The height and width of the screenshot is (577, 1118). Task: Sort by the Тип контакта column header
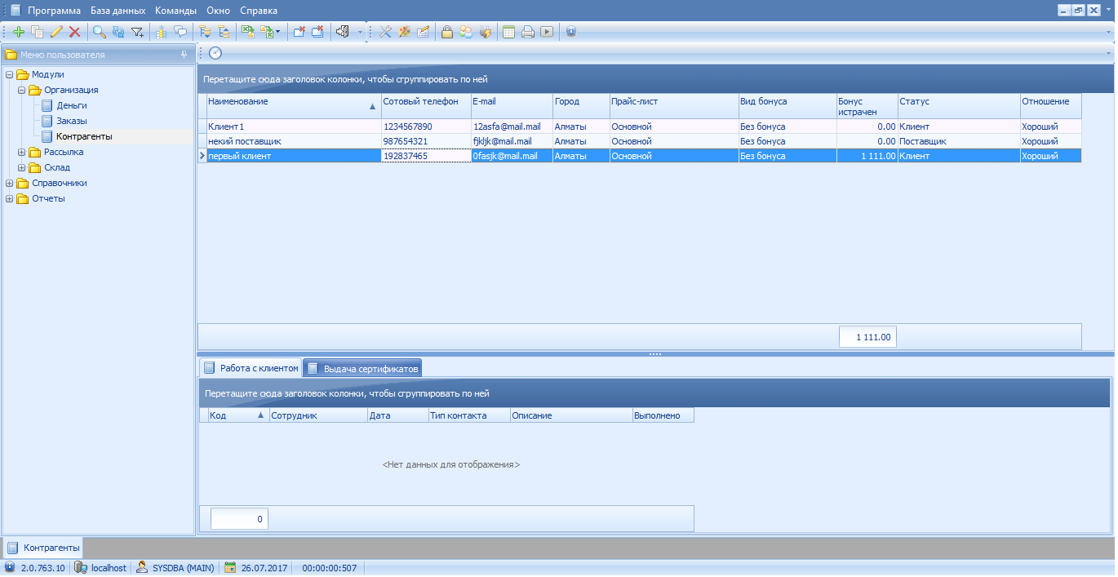tap(468, 415)
